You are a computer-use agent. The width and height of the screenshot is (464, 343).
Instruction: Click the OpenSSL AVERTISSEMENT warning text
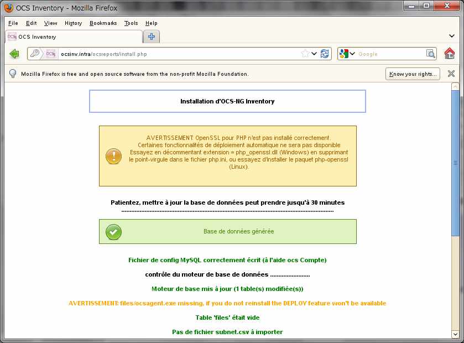click(238, 152)
